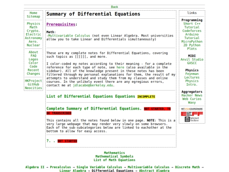
Task: Open the Physics section in left sidebar
Action: tap(34, 23)
